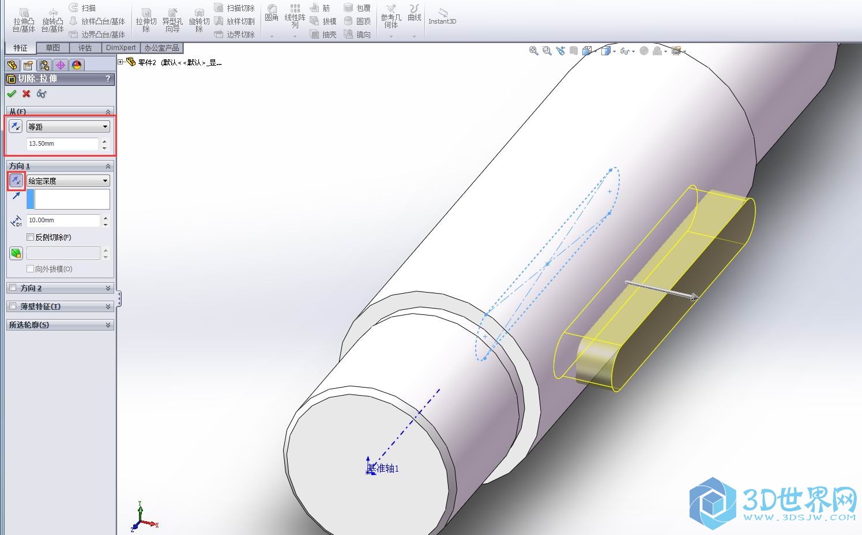Select the 抽壳 shell tool
The image size is (862, 535).
tap(323, 35)
